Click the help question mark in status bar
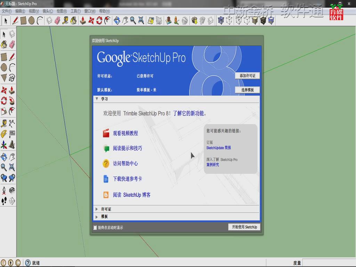Screen dimensions: 356x267 click(x=28, y=263)
